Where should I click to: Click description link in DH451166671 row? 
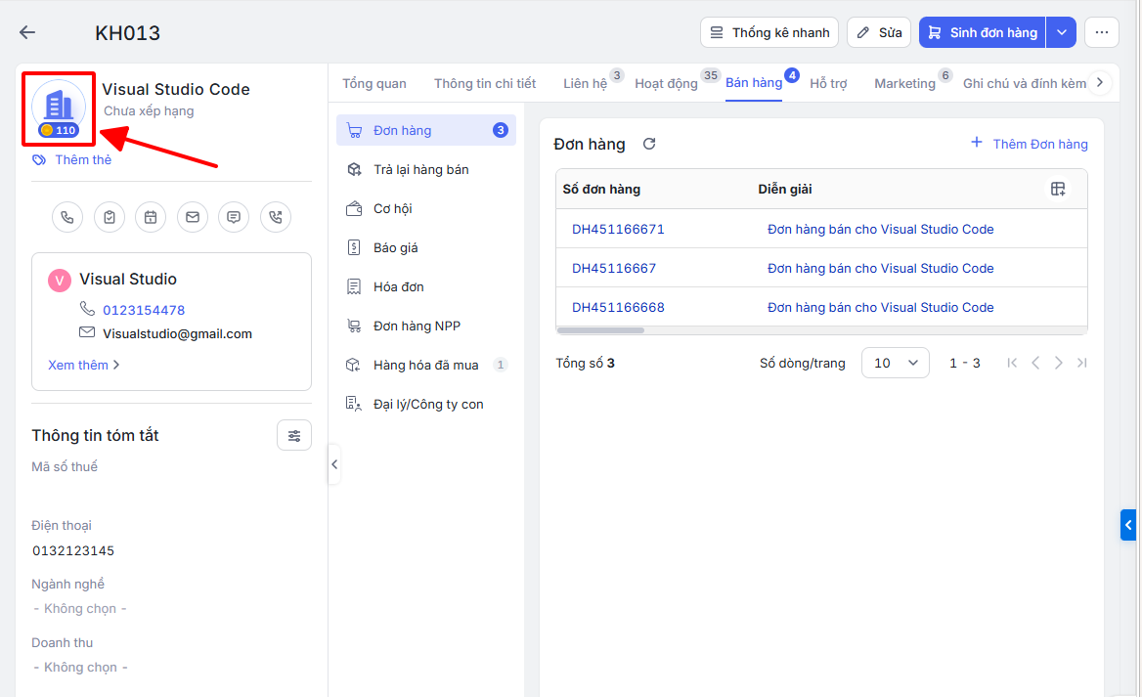(881, 229)
